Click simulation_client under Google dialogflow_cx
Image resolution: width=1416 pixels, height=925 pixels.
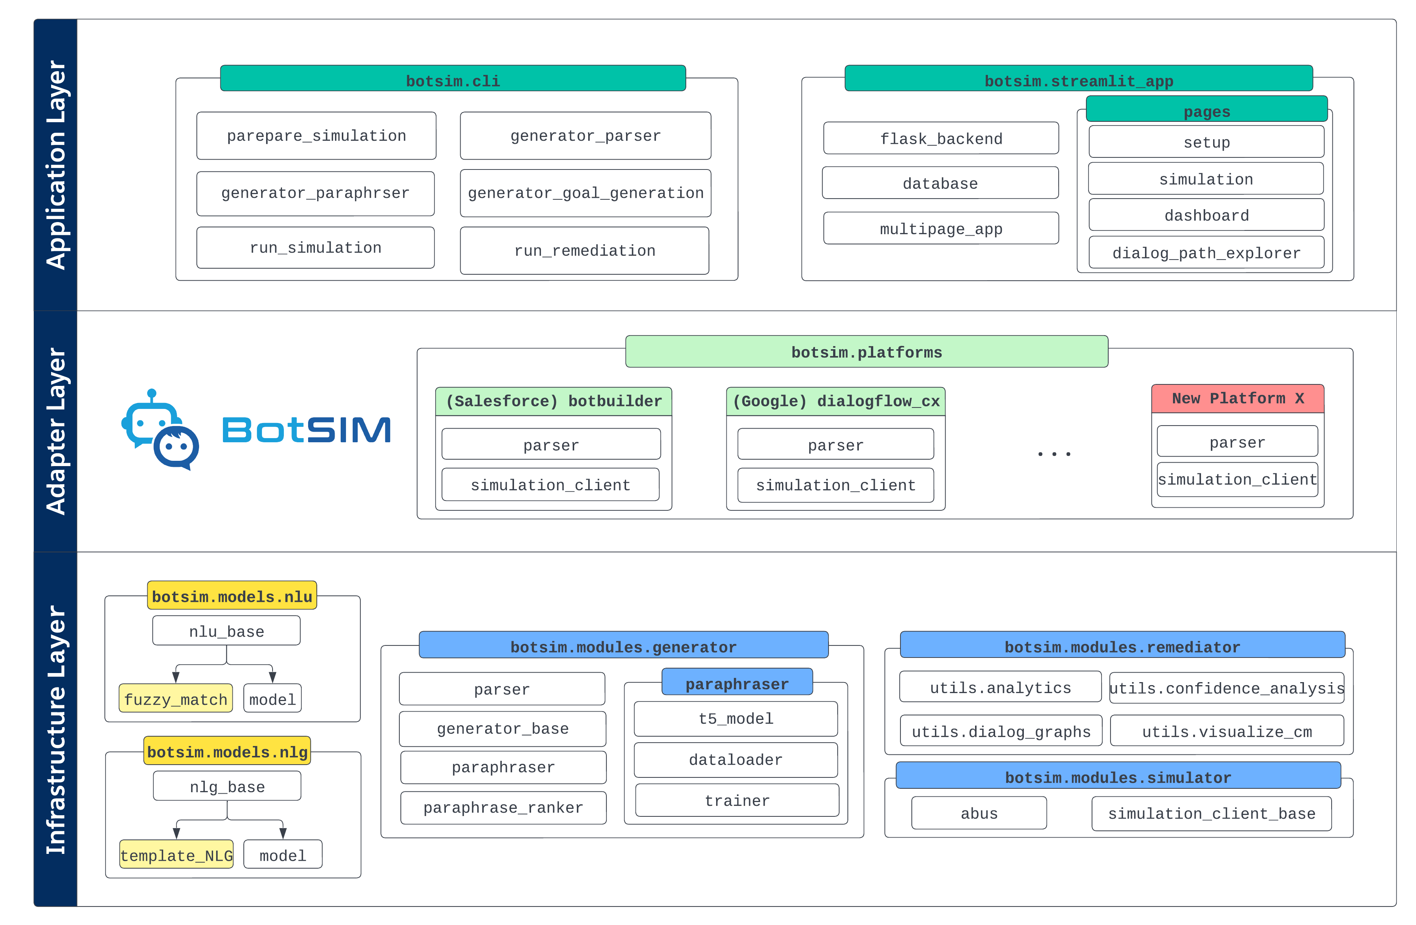pos(835,485)
